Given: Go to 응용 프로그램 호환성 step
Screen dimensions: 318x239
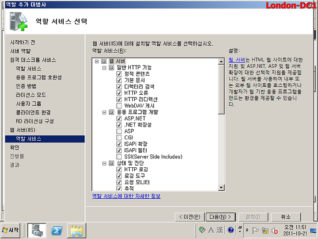Looking at the screenshot, I should 39,77.
